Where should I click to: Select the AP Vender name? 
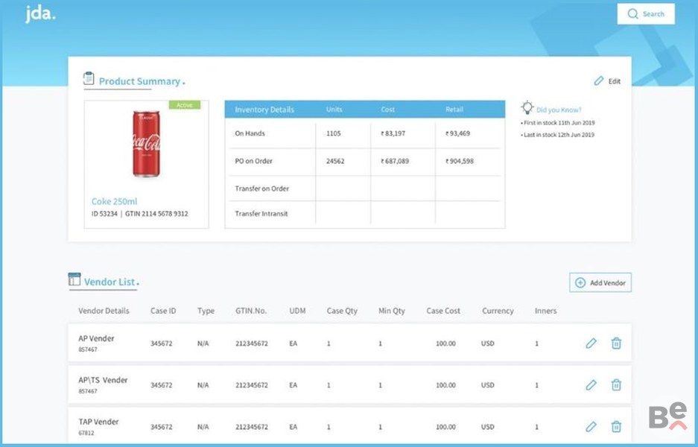96,338
